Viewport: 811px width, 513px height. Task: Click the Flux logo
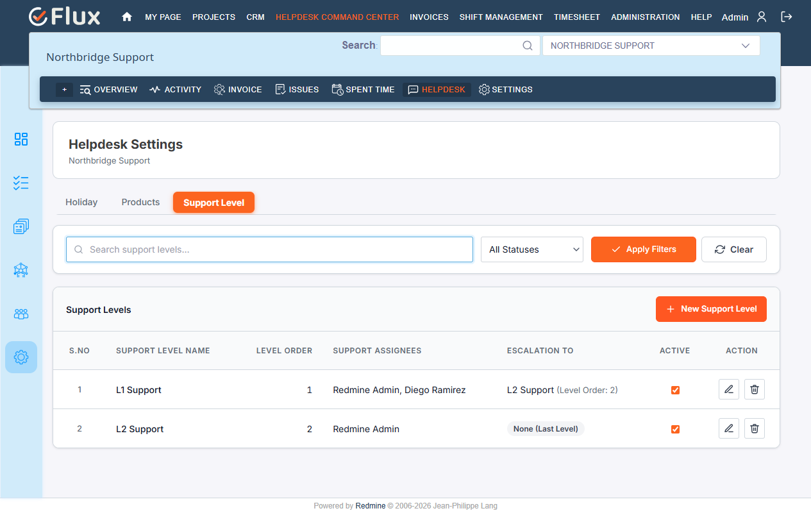(x=65, y=17)
